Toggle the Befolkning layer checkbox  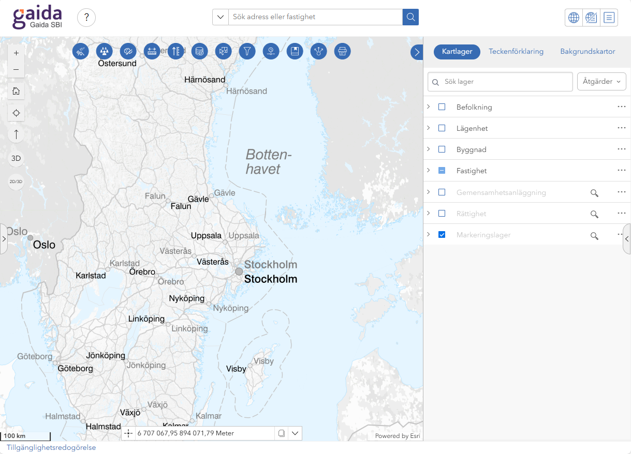(442, 107)
